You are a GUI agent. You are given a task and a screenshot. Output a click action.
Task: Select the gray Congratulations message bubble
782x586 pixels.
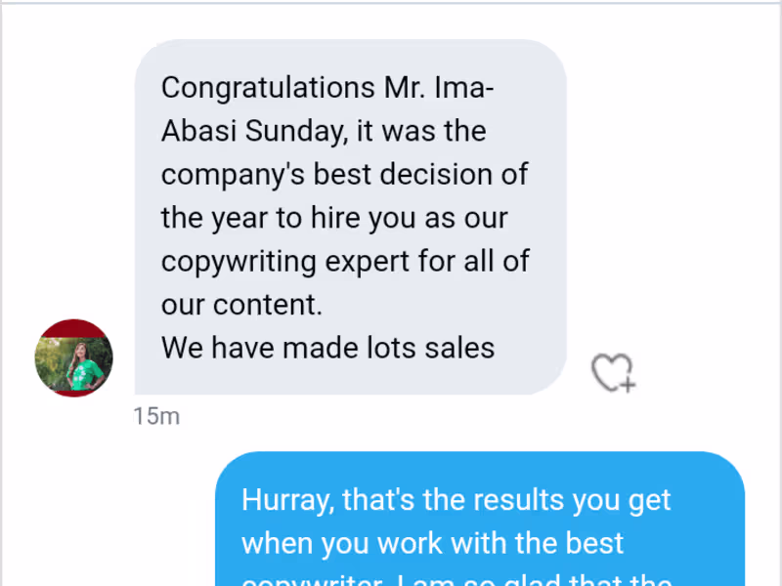(350, 217)
